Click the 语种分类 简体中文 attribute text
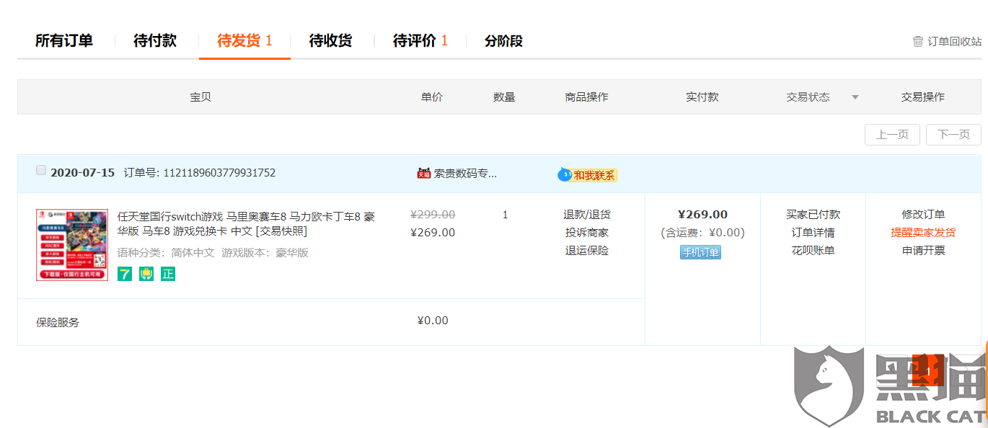The height and width of the screenshot is (428, 988). [x=166, y=253]
